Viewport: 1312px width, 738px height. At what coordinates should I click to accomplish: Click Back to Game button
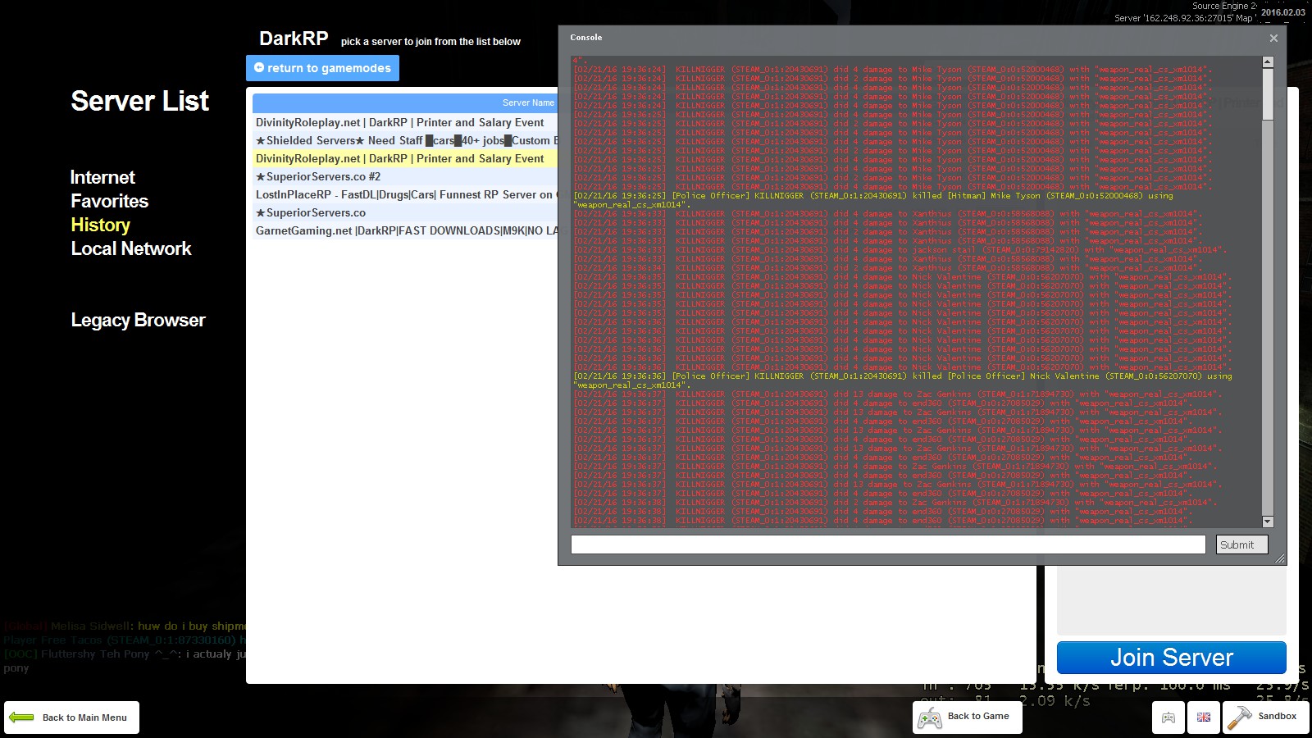[x=967, y=717]
